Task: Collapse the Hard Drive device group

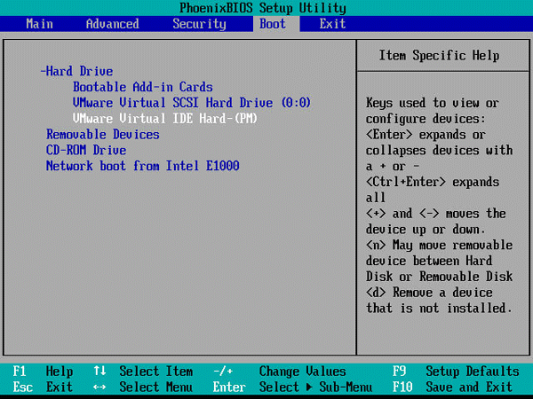Action: 77,71
